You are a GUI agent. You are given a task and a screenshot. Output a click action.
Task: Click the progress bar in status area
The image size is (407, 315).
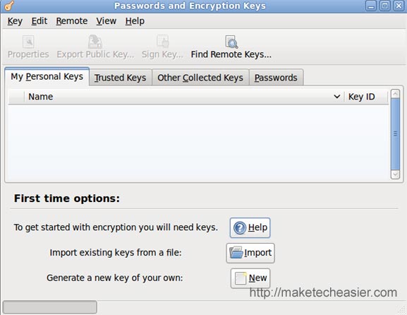coord(50,307)
